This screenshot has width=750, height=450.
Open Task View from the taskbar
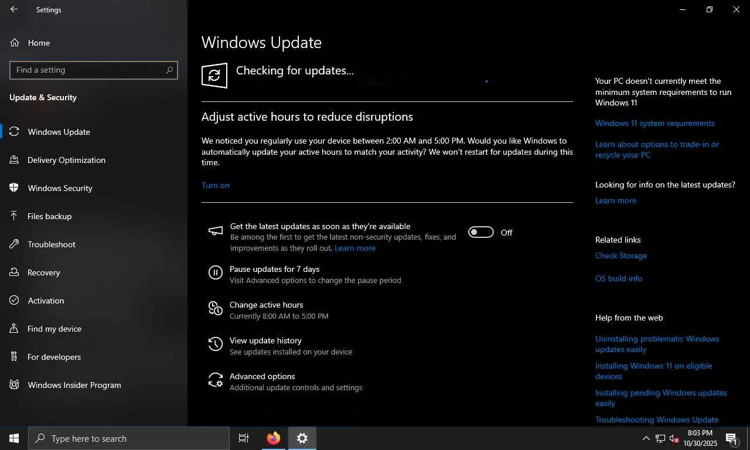(244, 438)
